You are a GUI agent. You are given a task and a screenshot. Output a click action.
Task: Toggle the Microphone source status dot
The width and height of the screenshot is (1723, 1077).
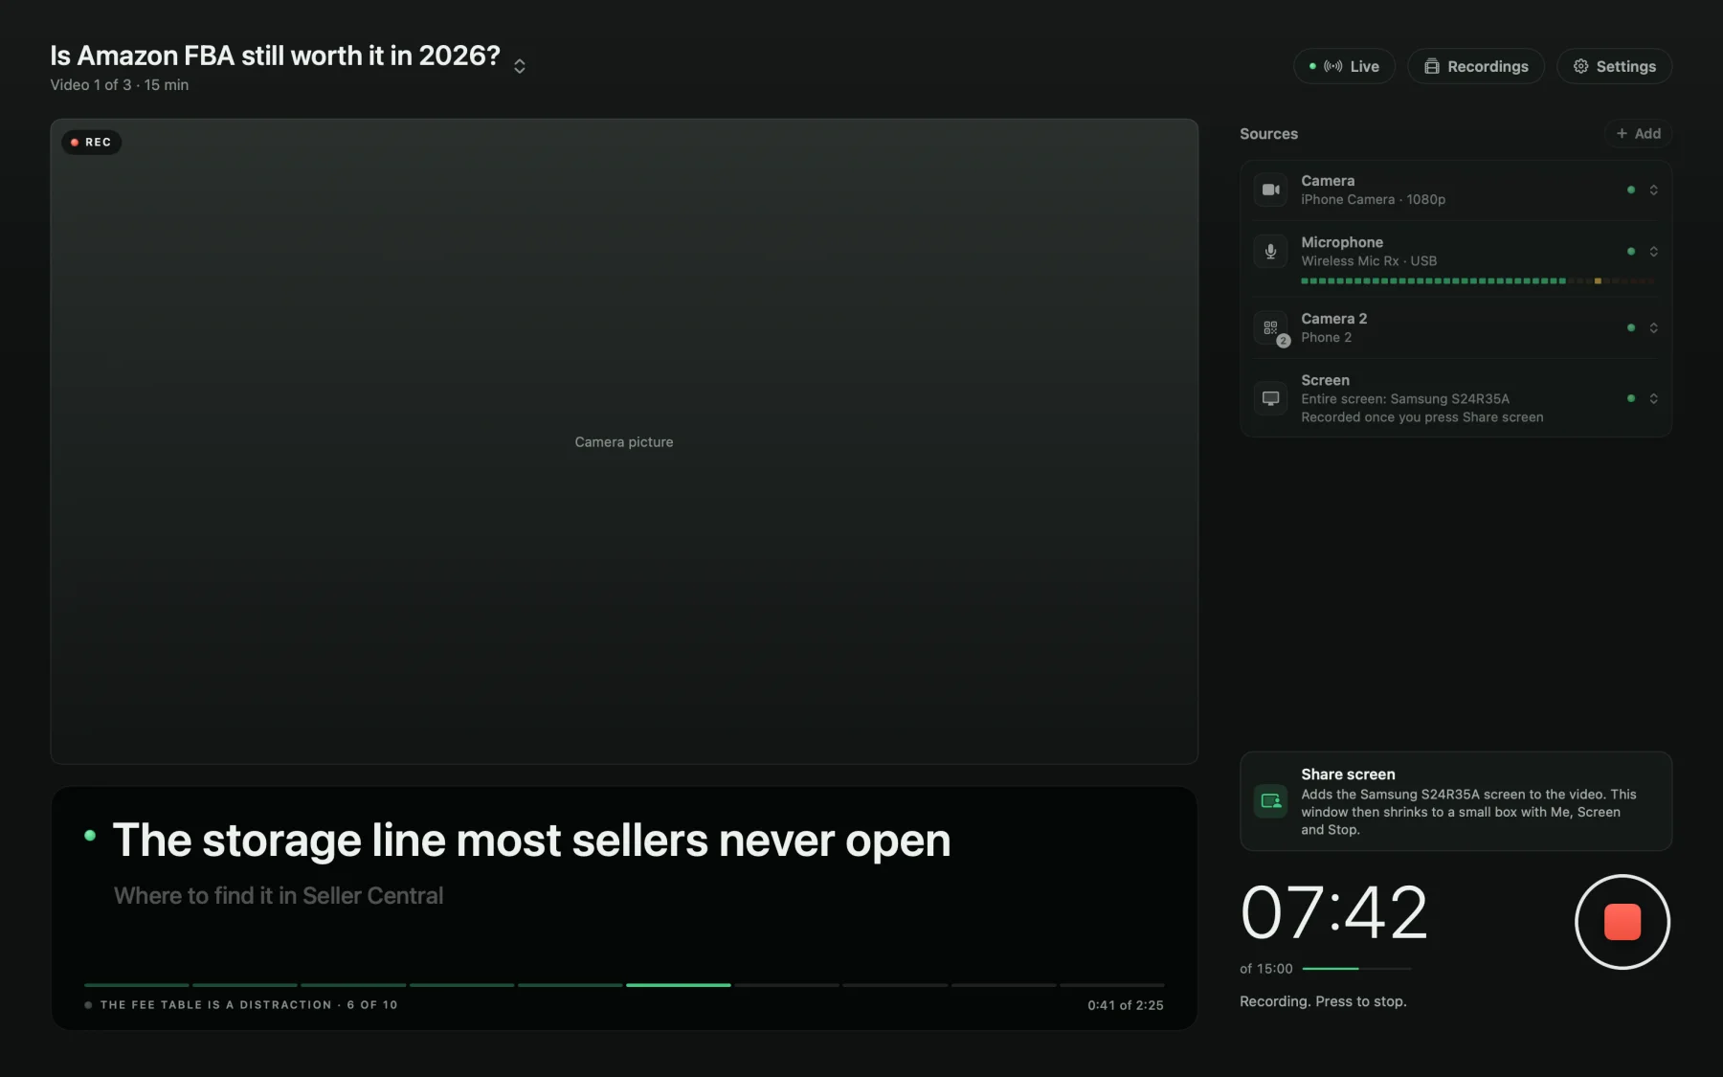coord(1631,251)
